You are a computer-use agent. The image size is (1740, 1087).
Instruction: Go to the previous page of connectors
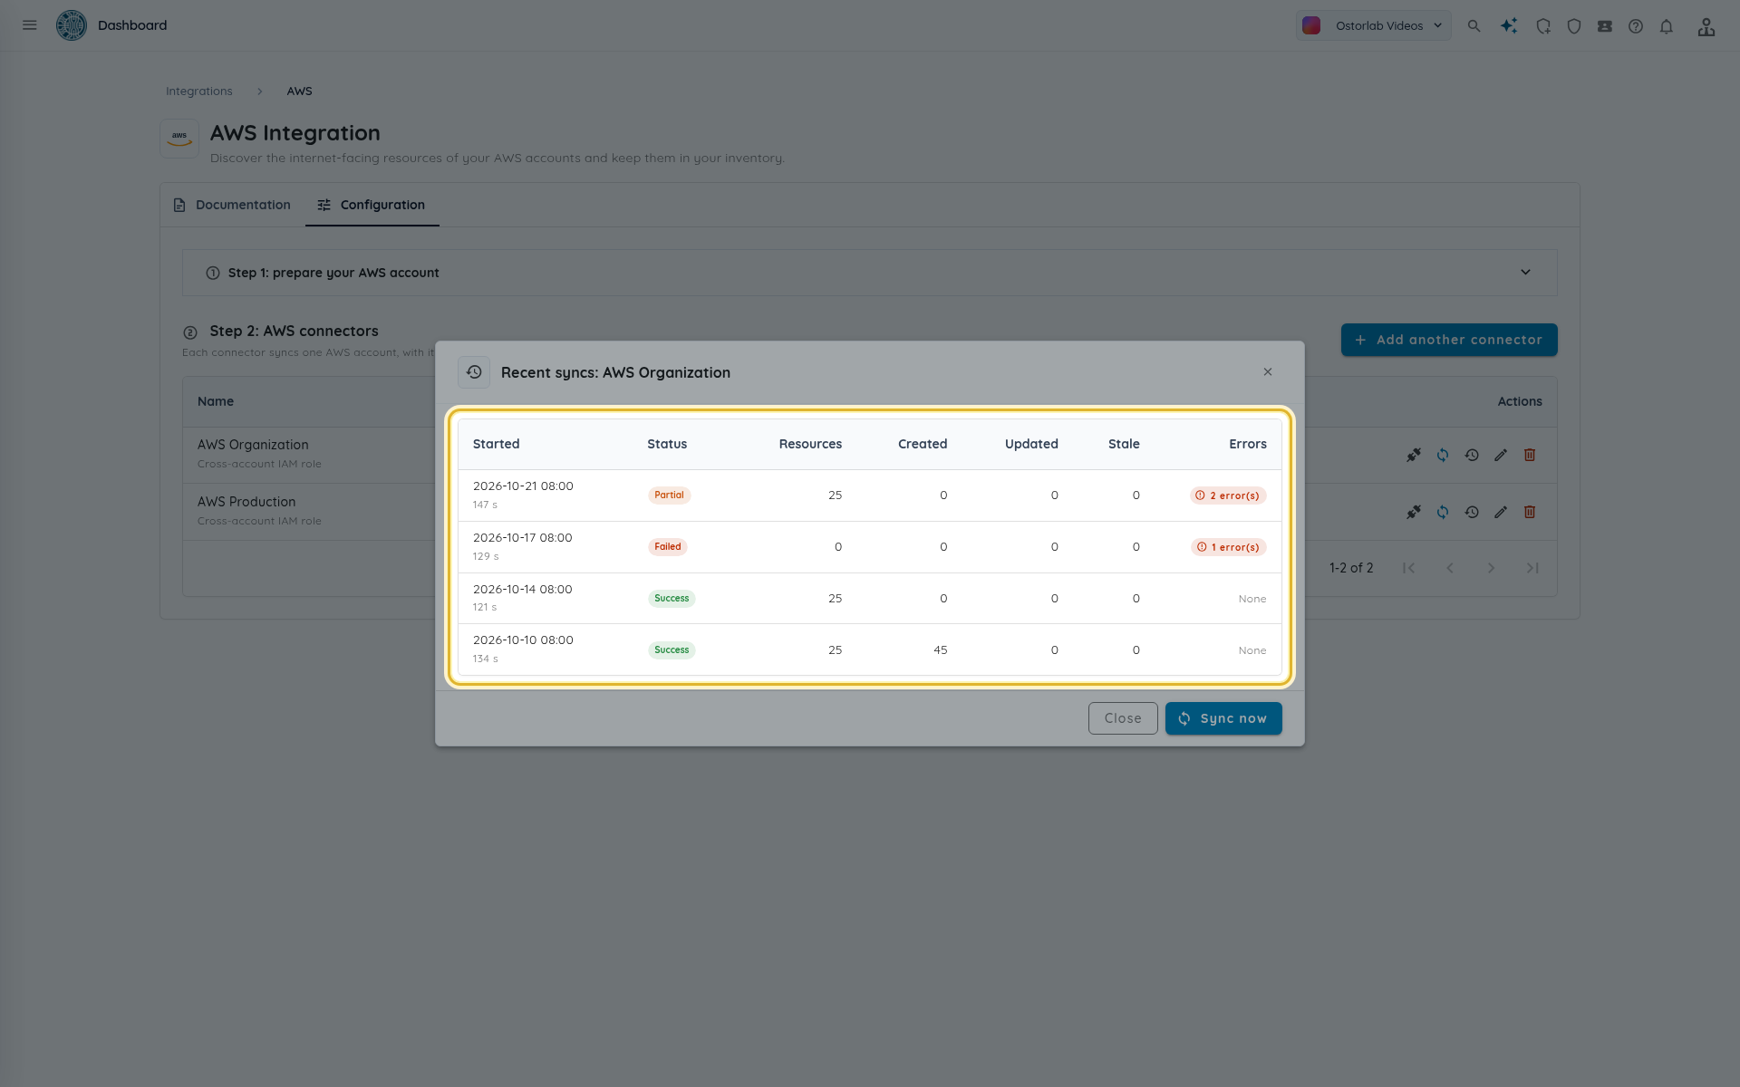pyautogui.click(x=1450, y=568)
